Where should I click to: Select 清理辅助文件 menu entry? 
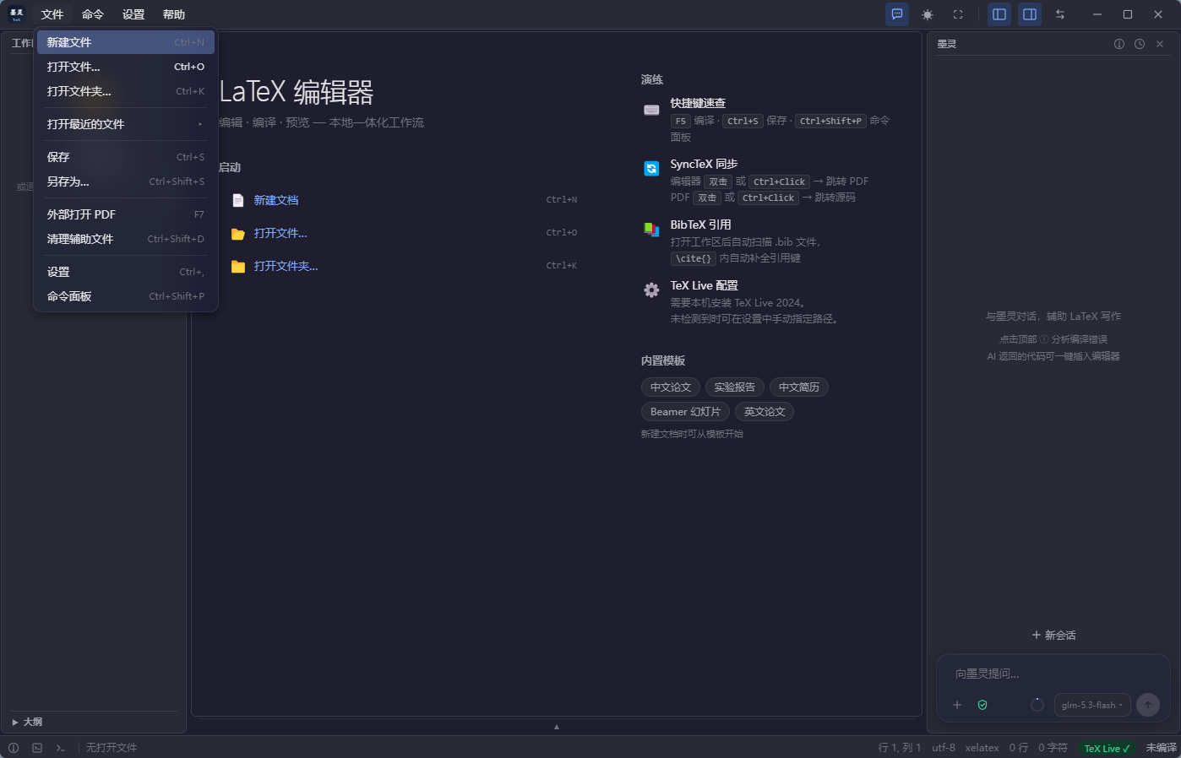(126, 239)
